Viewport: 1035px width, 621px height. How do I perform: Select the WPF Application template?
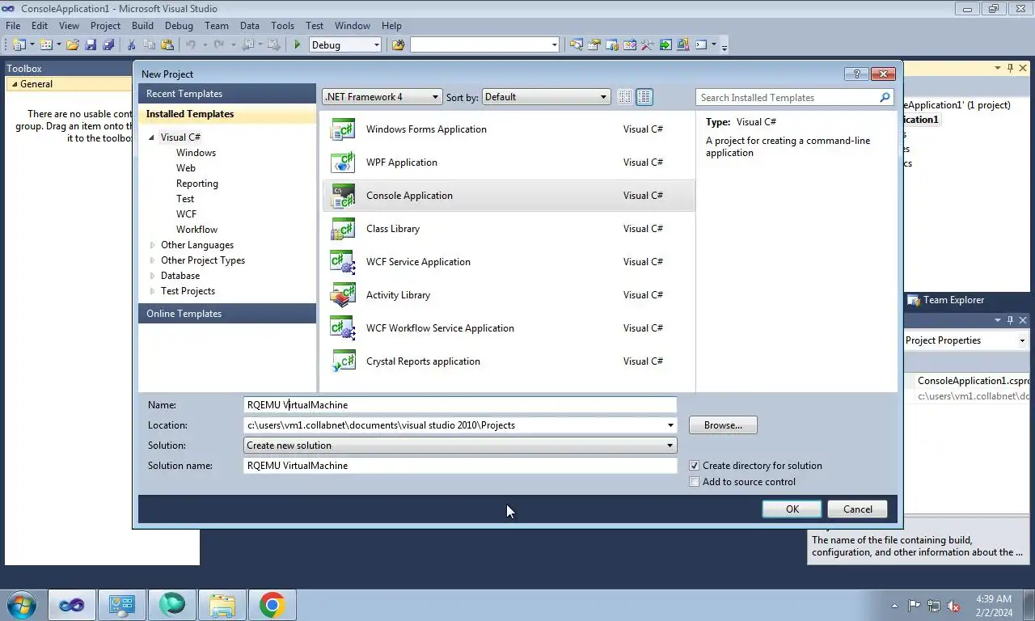[x=508, y=163]
